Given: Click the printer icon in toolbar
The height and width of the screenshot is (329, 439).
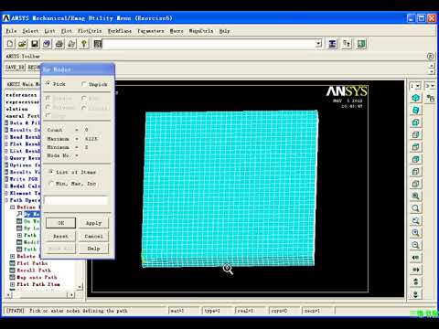Looking at the screenshot, I should pyautogui.click(x=59, y=44).
